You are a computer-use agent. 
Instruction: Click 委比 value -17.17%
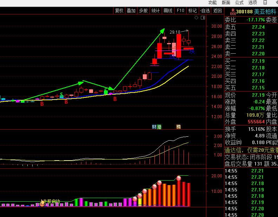click(x=256, y=20)
